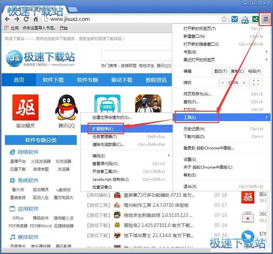
Task: Click the horizontal scrollbar at window bottom
Action: pyautogui.click(x=106, y=250)
